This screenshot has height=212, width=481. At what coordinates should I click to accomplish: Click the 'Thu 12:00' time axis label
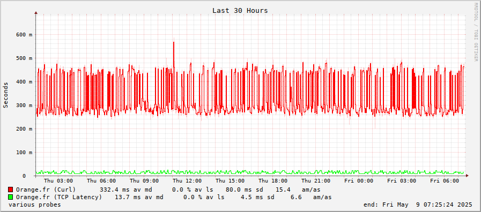(187, 181)
